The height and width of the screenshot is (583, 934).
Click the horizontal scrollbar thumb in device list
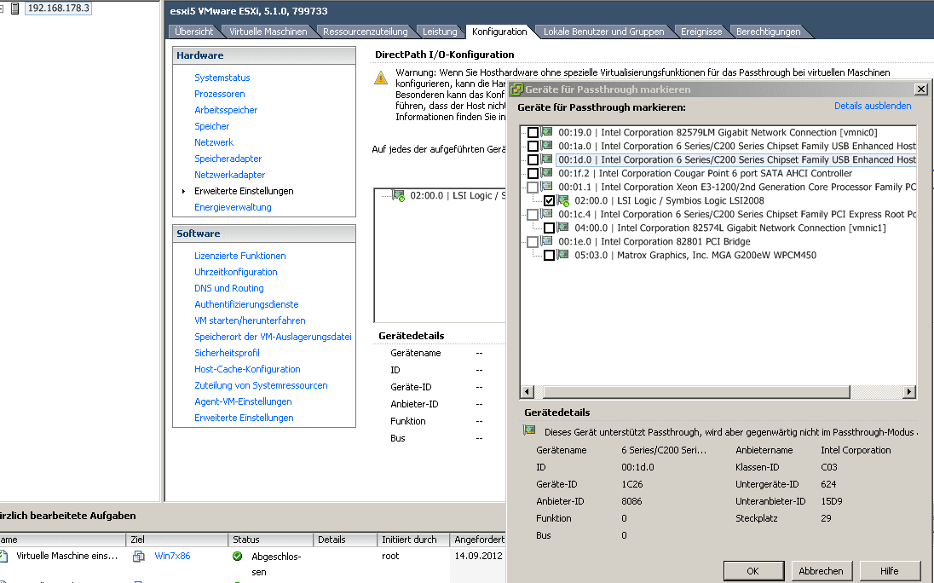coord(696,392)
